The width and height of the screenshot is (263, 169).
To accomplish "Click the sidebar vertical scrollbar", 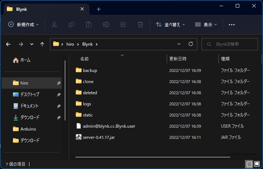I will pos(65,91).
